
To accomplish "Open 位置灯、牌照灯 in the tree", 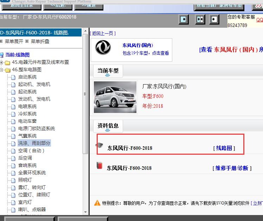I will click(x=34, y=195).
